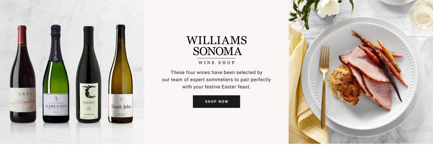Select the Dashe red wine bottle

tap(23, 74)
